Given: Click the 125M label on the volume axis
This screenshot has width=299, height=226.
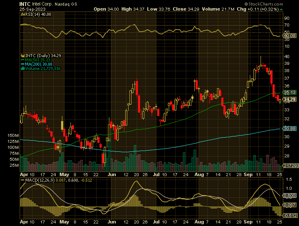Looking at the screenshot, I should (13, 142).
